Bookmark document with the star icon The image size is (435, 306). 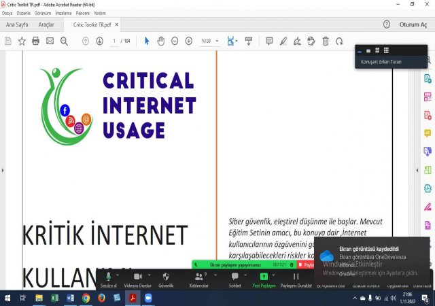[x=22, y=41]
